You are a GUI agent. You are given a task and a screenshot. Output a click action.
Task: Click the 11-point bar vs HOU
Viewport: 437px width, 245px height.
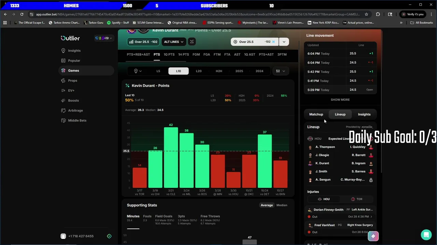[x=233, y=180]
